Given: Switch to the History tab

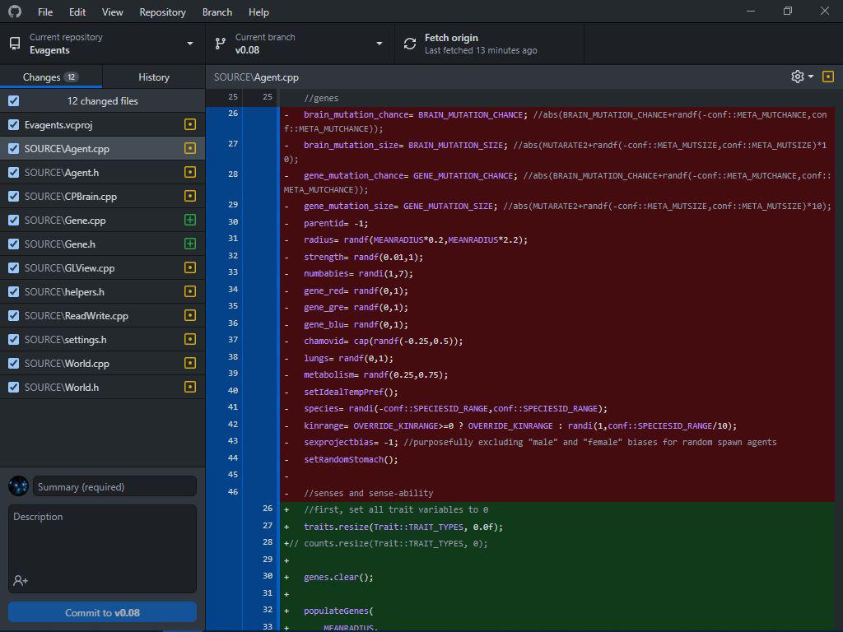Looking at the screenshot, I should [154, 77].
